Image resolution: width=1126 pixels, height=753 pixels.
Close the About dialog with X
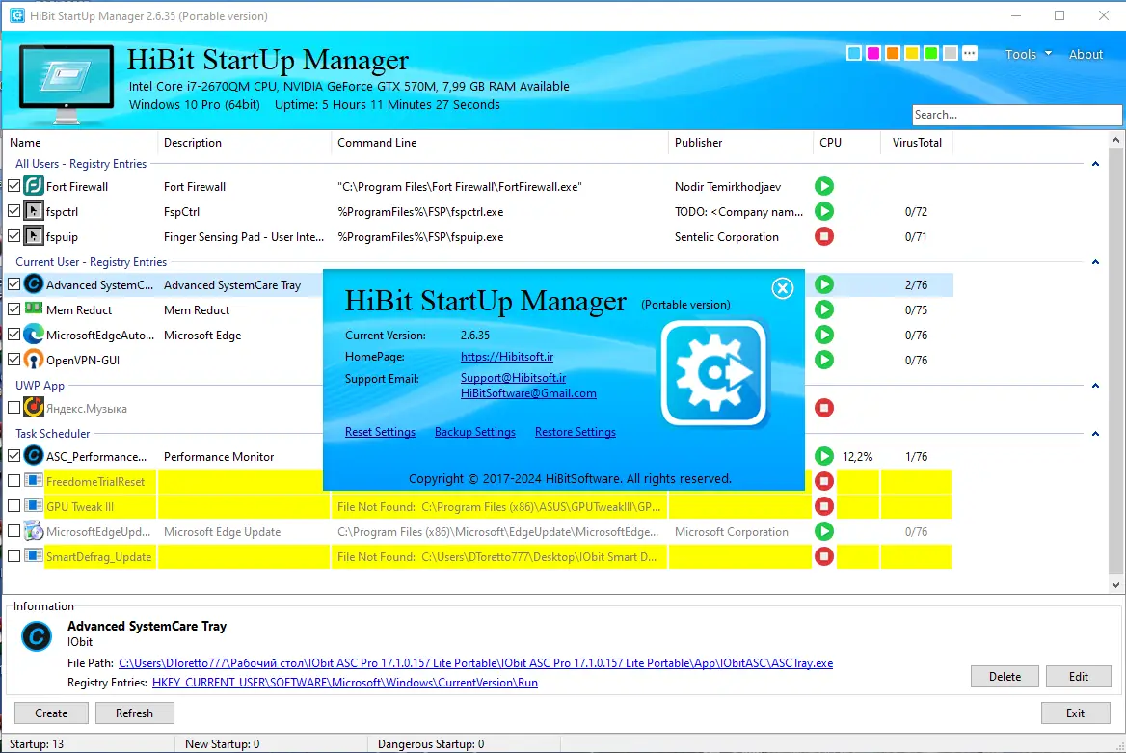click(783, 288)
